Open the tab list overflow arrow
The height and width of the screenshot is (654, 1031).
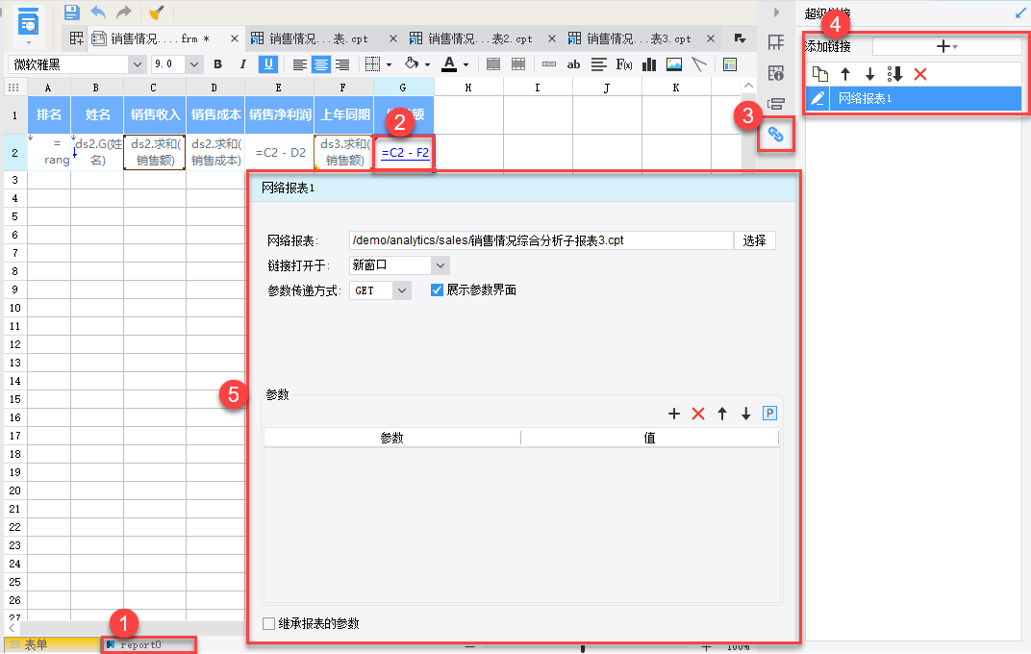(x=740, y=38)
